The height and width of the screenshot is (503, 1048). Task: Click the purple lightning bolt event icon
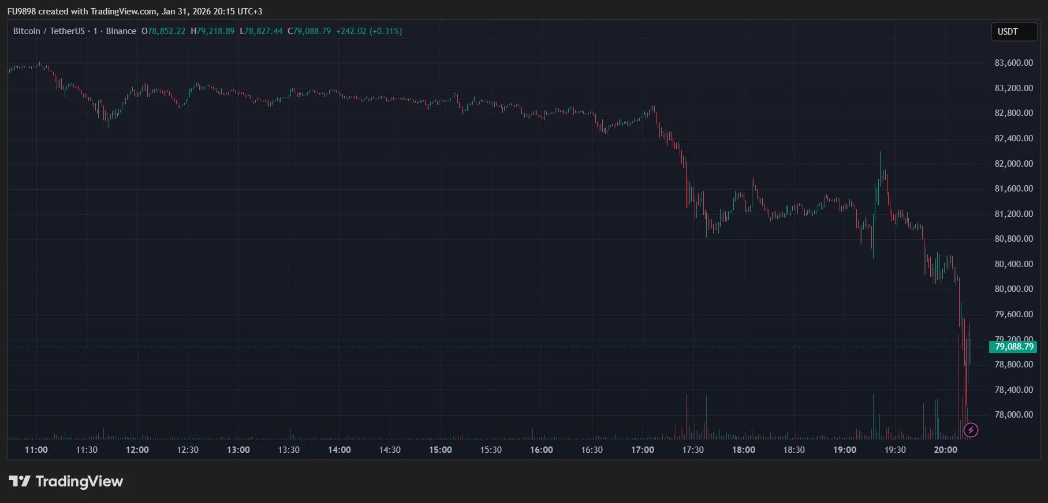pyautogui.click(x=971, y=430)
